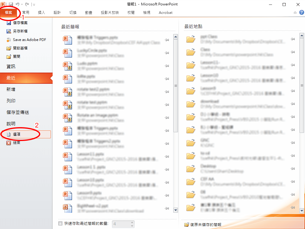Enable 快速存取最近簡報的數量 checkbox

[60, 223]
